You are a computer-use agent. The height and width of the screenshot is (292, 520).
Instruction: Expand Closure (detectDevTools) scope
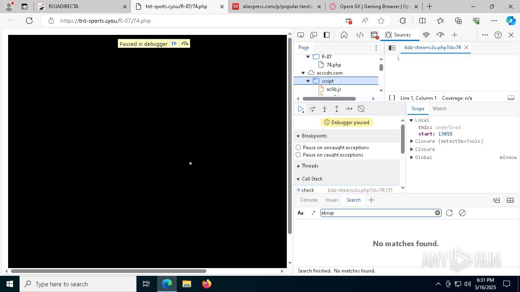pos(412,141)
